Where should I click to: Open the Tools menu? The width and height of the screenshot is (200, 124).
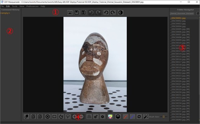click(15, 6)
